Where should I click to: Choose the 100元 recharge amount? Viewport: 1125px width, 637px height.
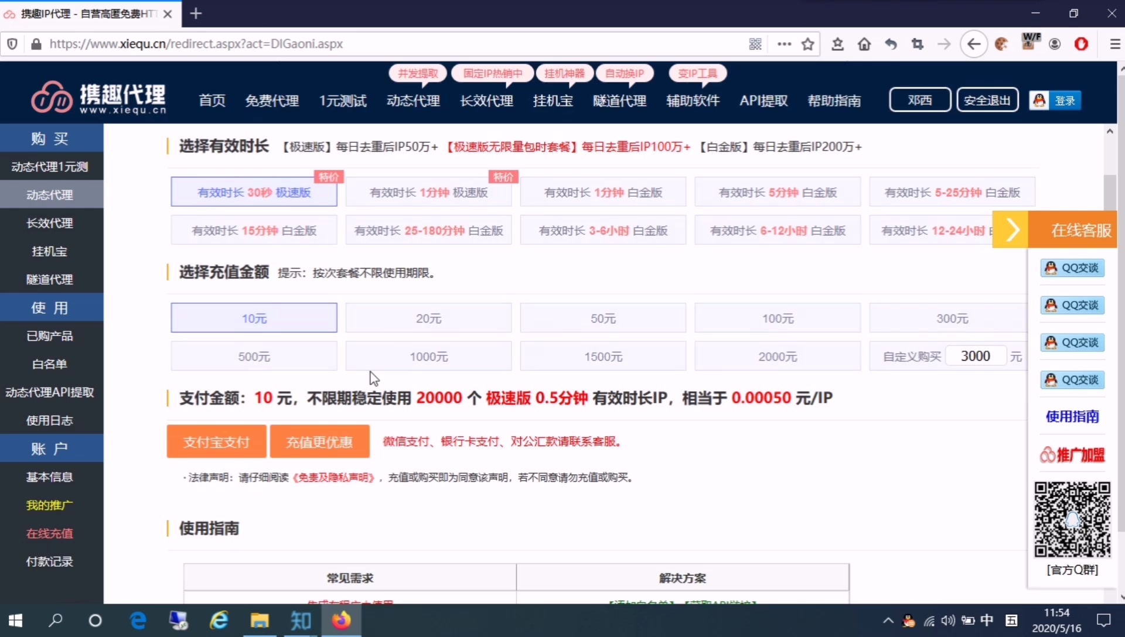coord(778,318)
